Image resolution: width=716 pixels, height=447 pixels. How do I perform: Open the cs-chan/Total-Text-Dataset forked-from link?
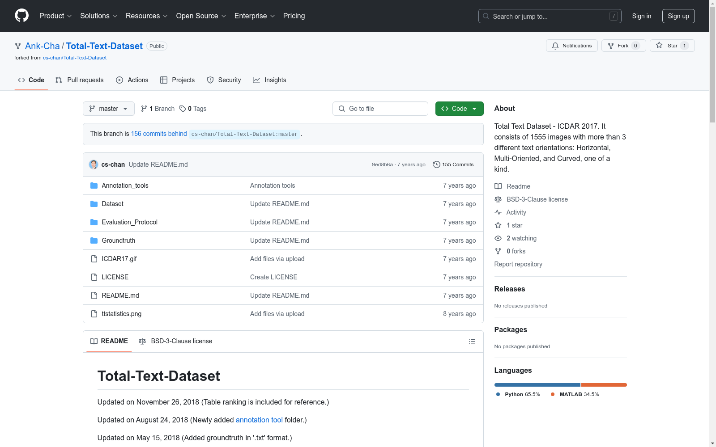click(x=75, y=58)
